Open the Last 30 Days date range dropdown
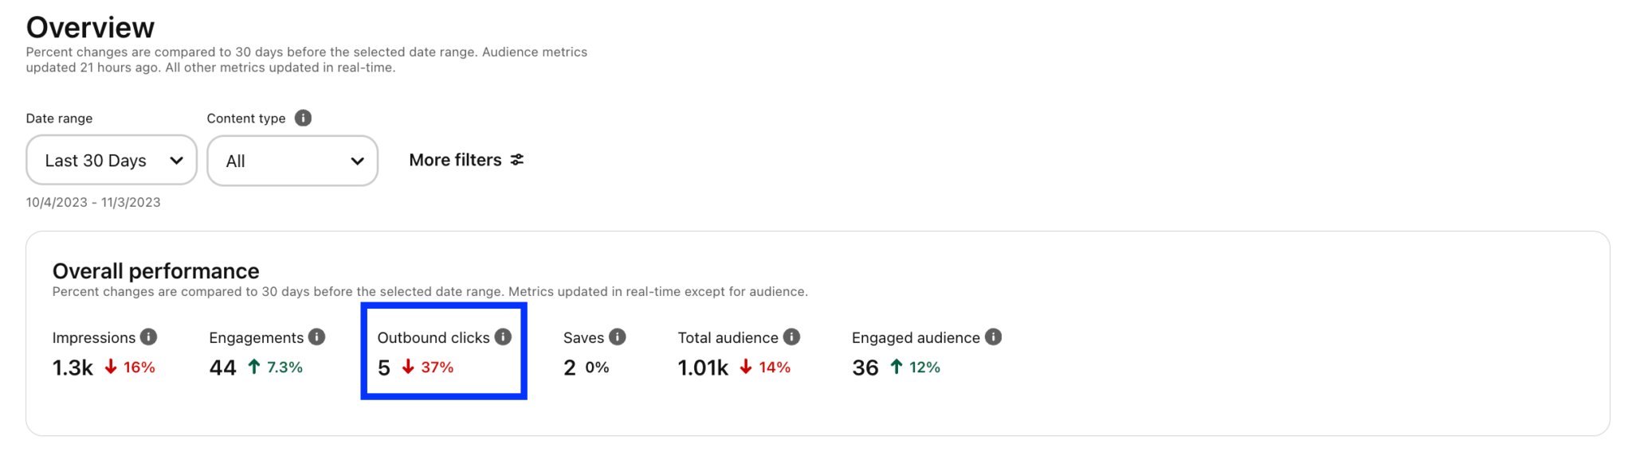 [111, 160]
